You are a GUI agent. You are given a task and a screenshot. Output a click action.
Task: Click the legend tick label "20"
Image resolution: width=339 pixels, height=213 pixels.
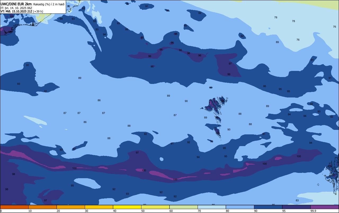coord(58,211)
